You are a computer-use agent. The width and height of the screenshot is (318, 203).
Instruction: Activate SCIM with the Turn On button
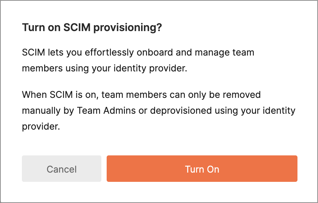(202, 169)
